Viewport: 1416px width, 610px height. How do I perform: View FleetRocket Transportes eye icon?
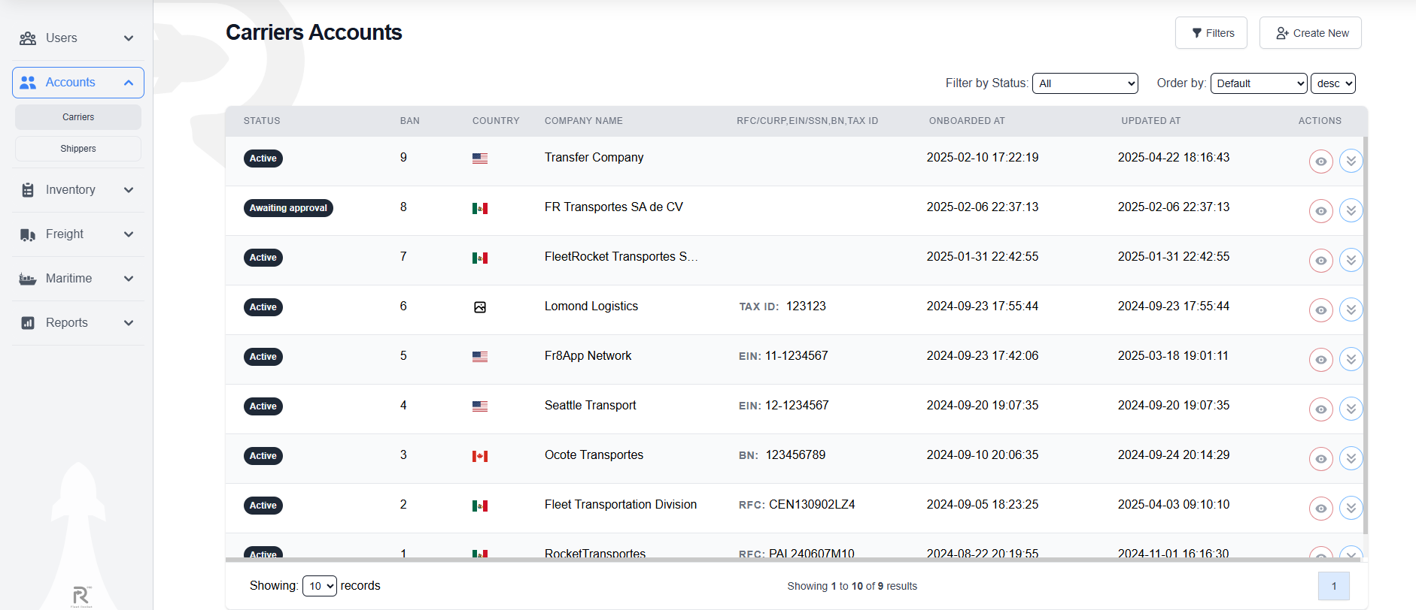1321,261
